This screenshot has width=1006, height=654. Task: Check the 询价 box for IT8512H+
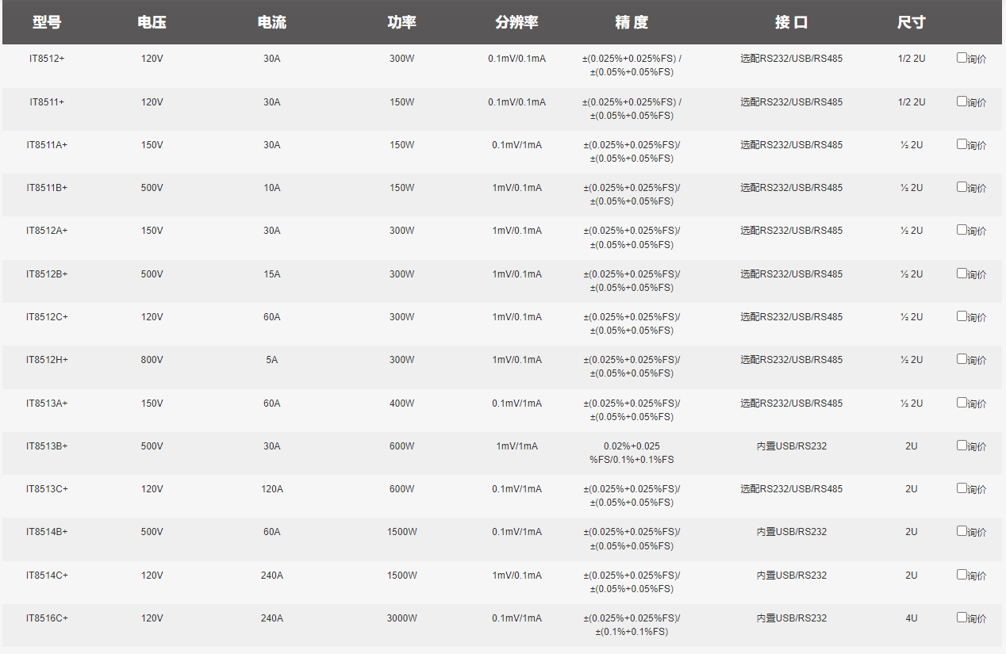click(962, 359)
